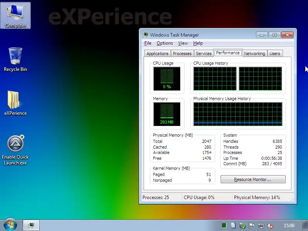The height and width of the screenshot is (231, 308).
Task: Minimize the Windows Task Manager window
Action: [262, 35]
